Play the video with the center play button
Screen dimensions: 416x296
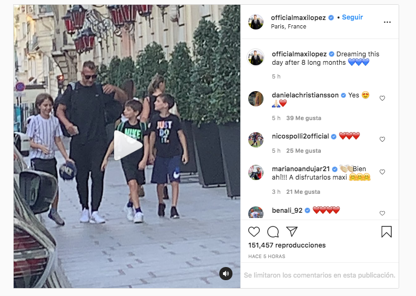coord(128,145)
